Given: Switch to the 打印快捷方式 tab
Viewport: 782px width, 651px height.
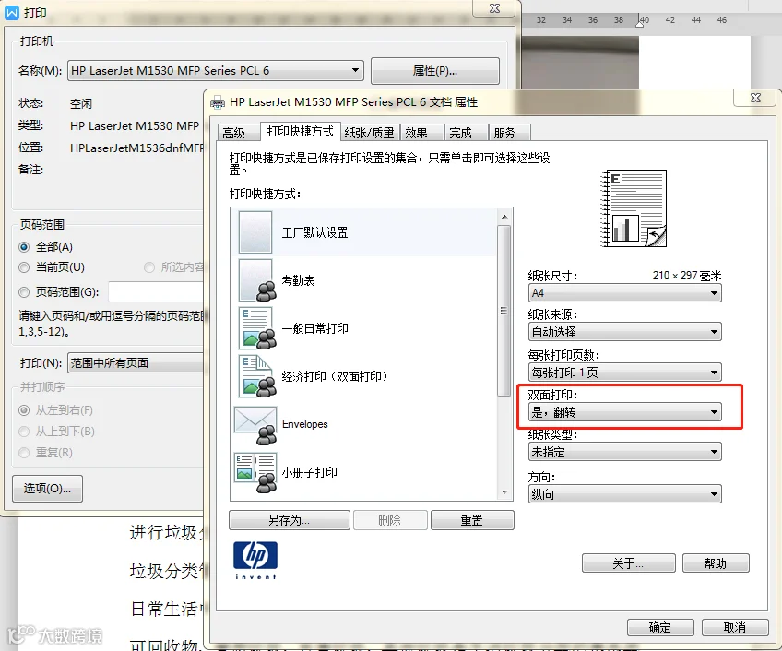Looking at the screenshot, I should point(301,131).
